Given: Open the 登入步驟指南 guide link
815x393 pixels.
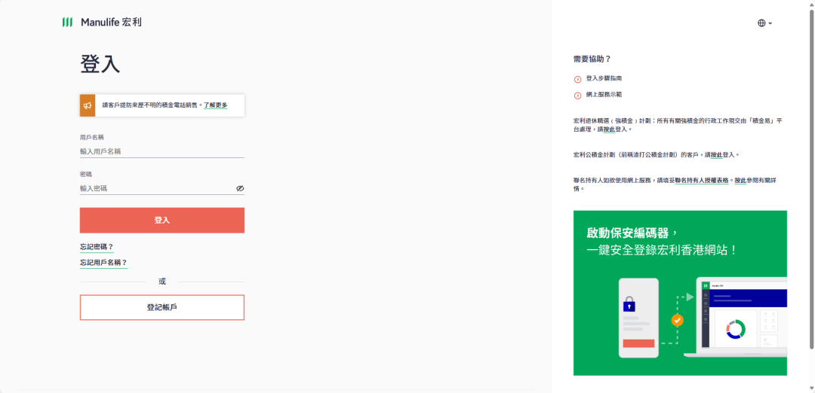Looking at the screenshot, I should point(604,78).
